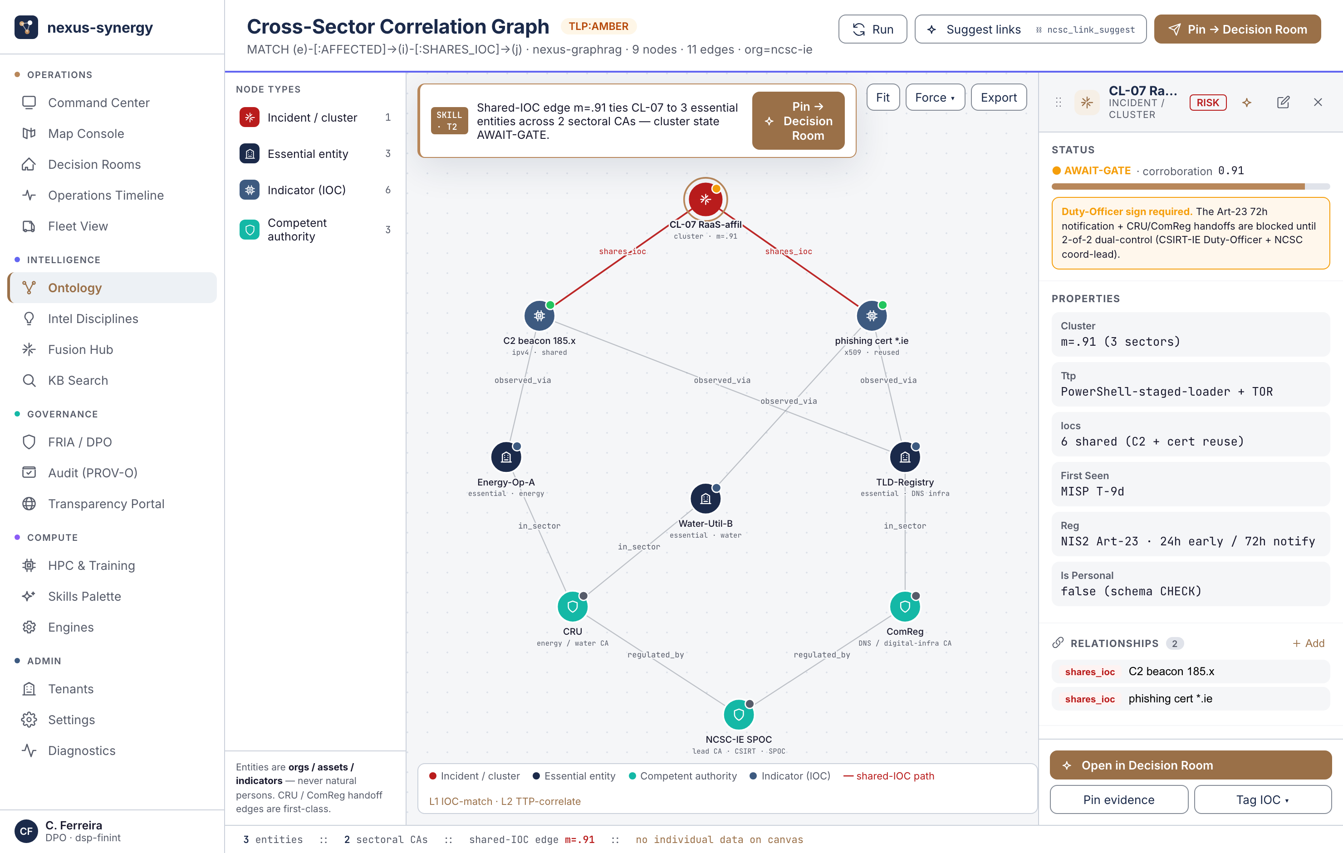
Task: Click the red Incident / cluster legend dot
Action: (x=433, y=776)
